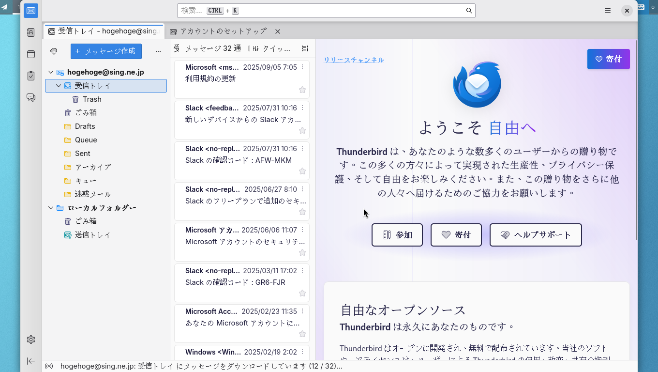This screenshot has height=372, width=658.
Task: Open Settings from the spaces toolbar
Action: click(x=31, y=340)
